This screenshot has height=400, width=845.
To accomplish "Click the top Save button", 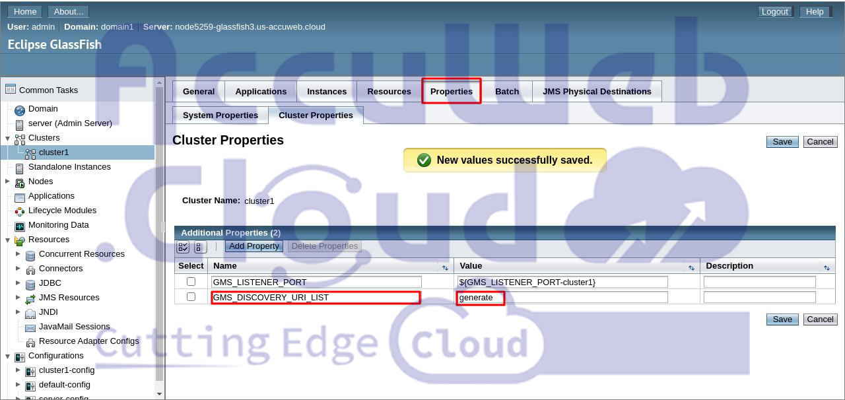I will (x=782, y=142).
